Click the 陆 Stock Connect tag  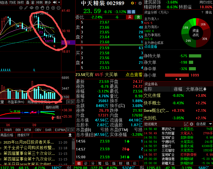(129, 12)
